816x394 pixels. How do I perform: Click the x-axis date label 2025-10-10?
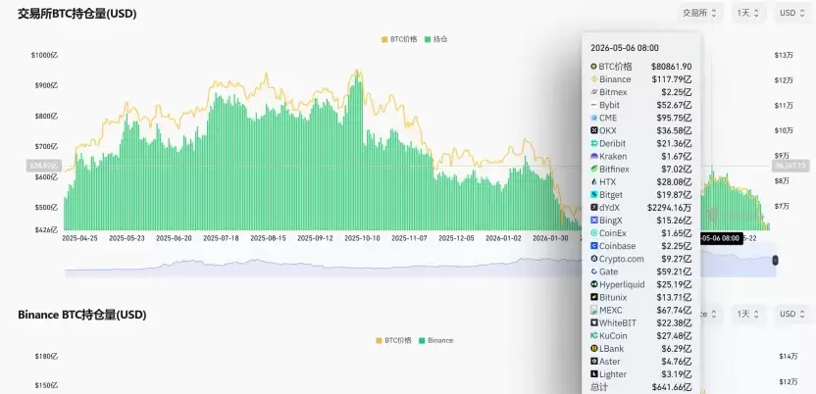click(362, 238)
